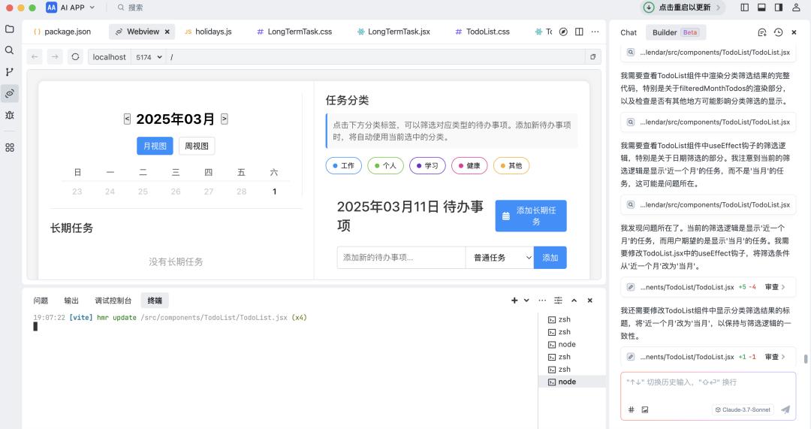
Task: Attach an image in the chat input
Action: click(x=644, y=409)
